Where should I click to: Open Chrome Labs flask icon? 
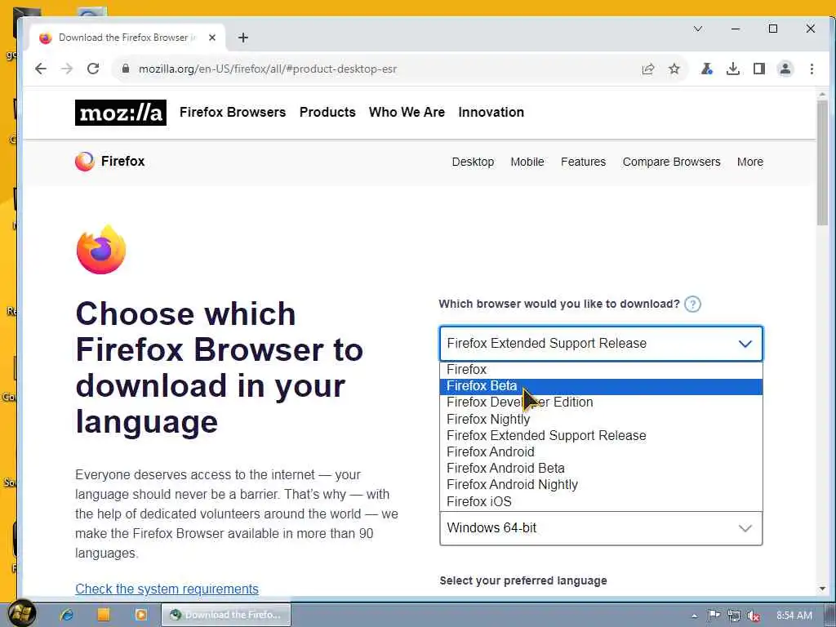coord(707,69)
